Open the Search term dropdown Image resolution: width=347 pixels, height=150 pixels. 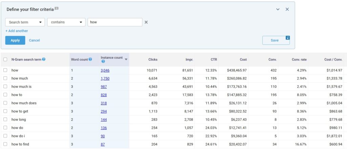[25, 22]
